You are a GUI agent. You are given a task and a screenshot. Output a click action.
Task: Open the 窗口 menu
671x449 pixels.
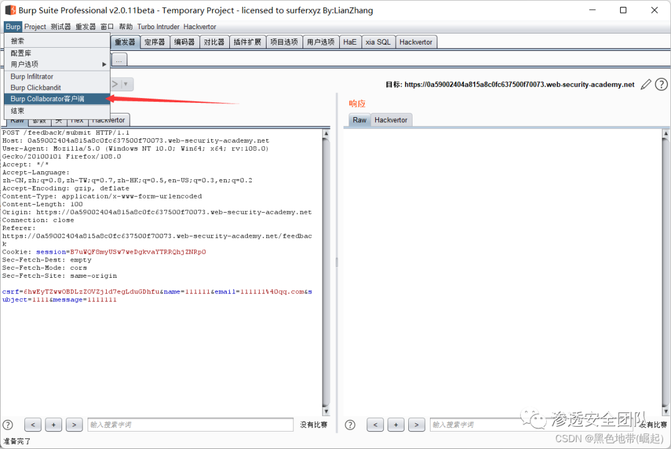pyautogui.click(x=107, y=27)
